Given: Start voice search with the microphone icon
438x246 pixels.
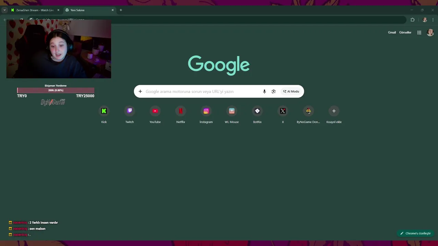Looking at the screenshot, I should tap(264, 92).
